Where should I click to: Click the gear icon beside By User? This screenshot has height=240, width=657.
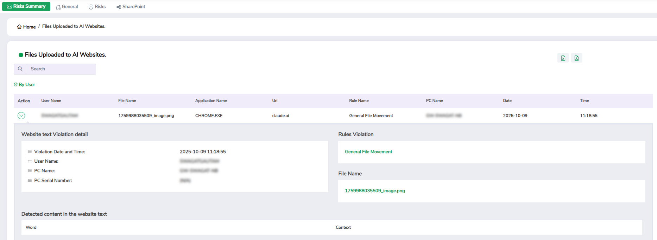15,85
